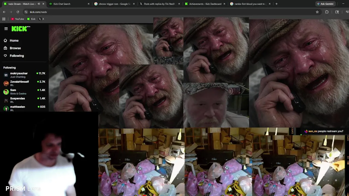This screenshot has height=196, width=349.
Task: Go back with the browser back arrow
Action: click(x=4, y=12)
